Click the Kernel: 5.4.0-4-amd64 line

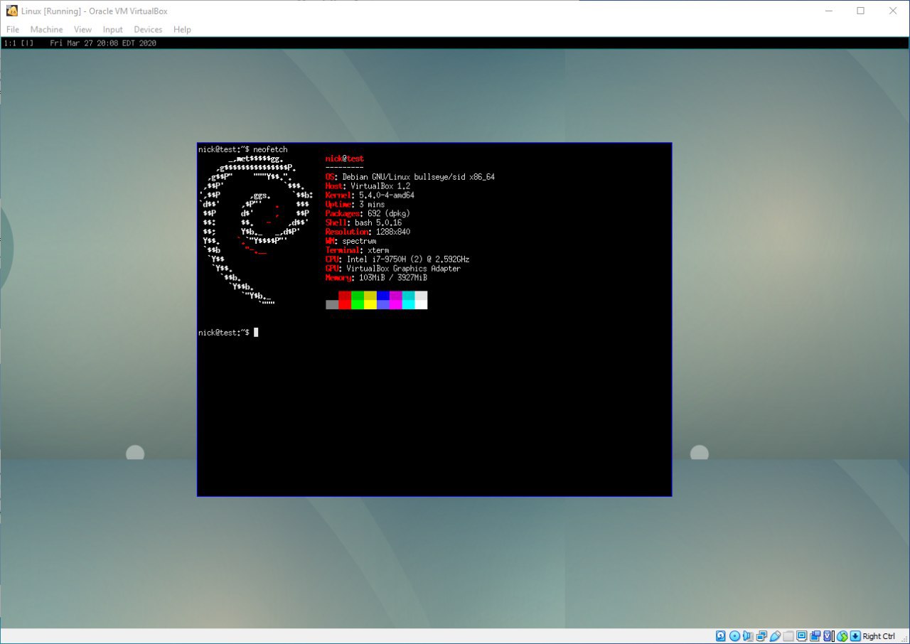click(x=370, y=195)
